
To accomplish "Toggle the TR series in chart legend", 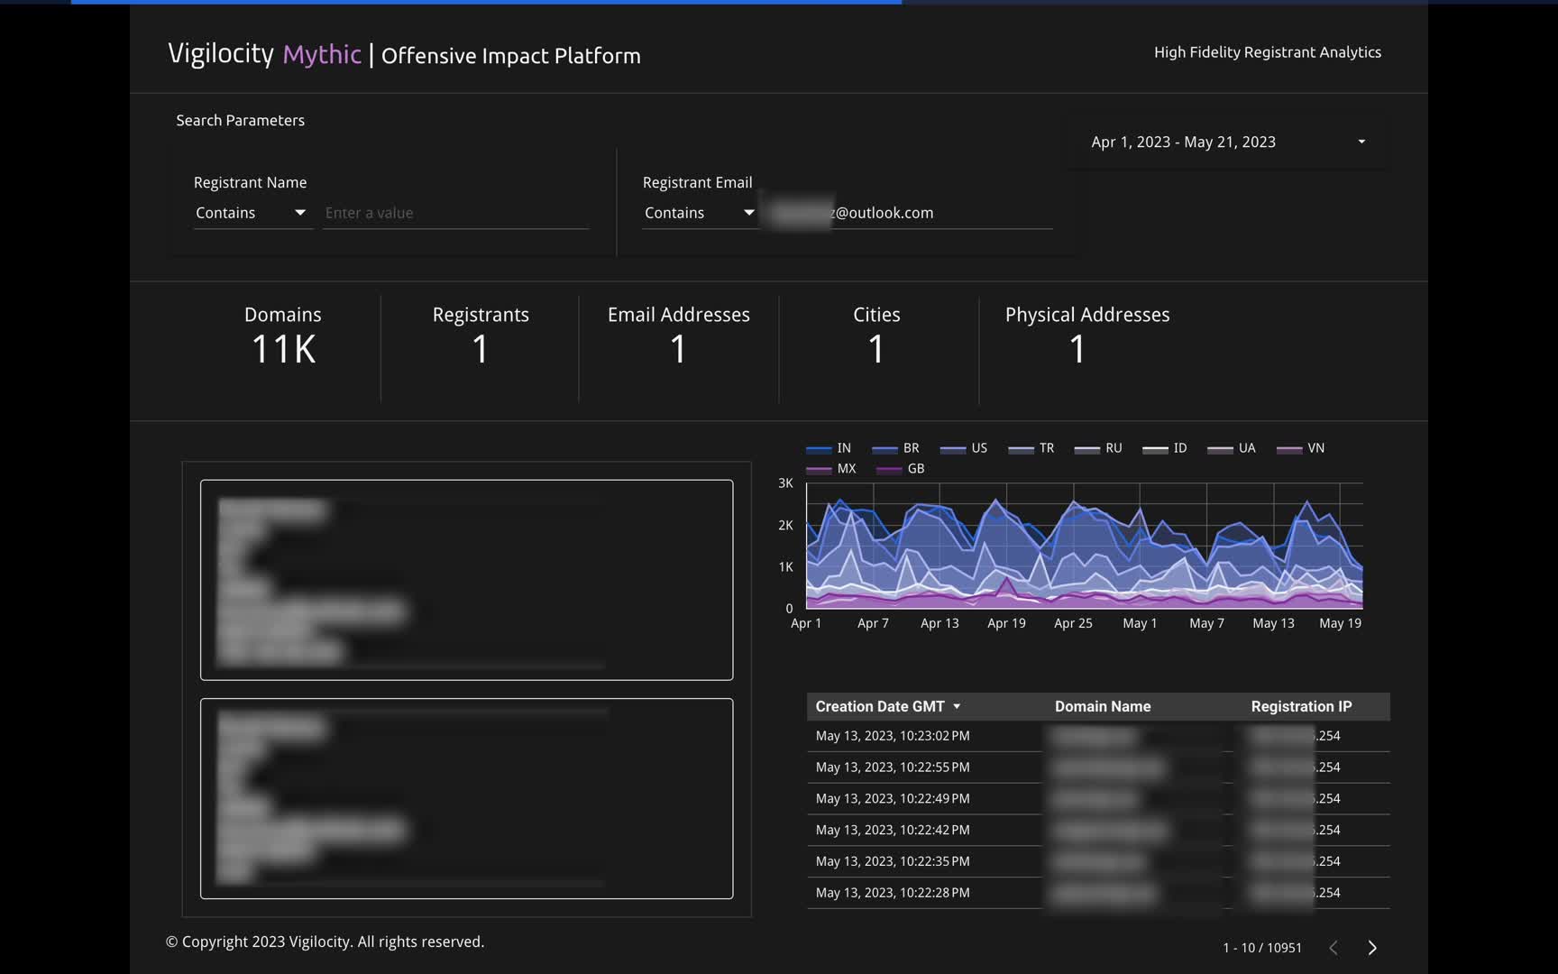I will [x=1031, y=448].
